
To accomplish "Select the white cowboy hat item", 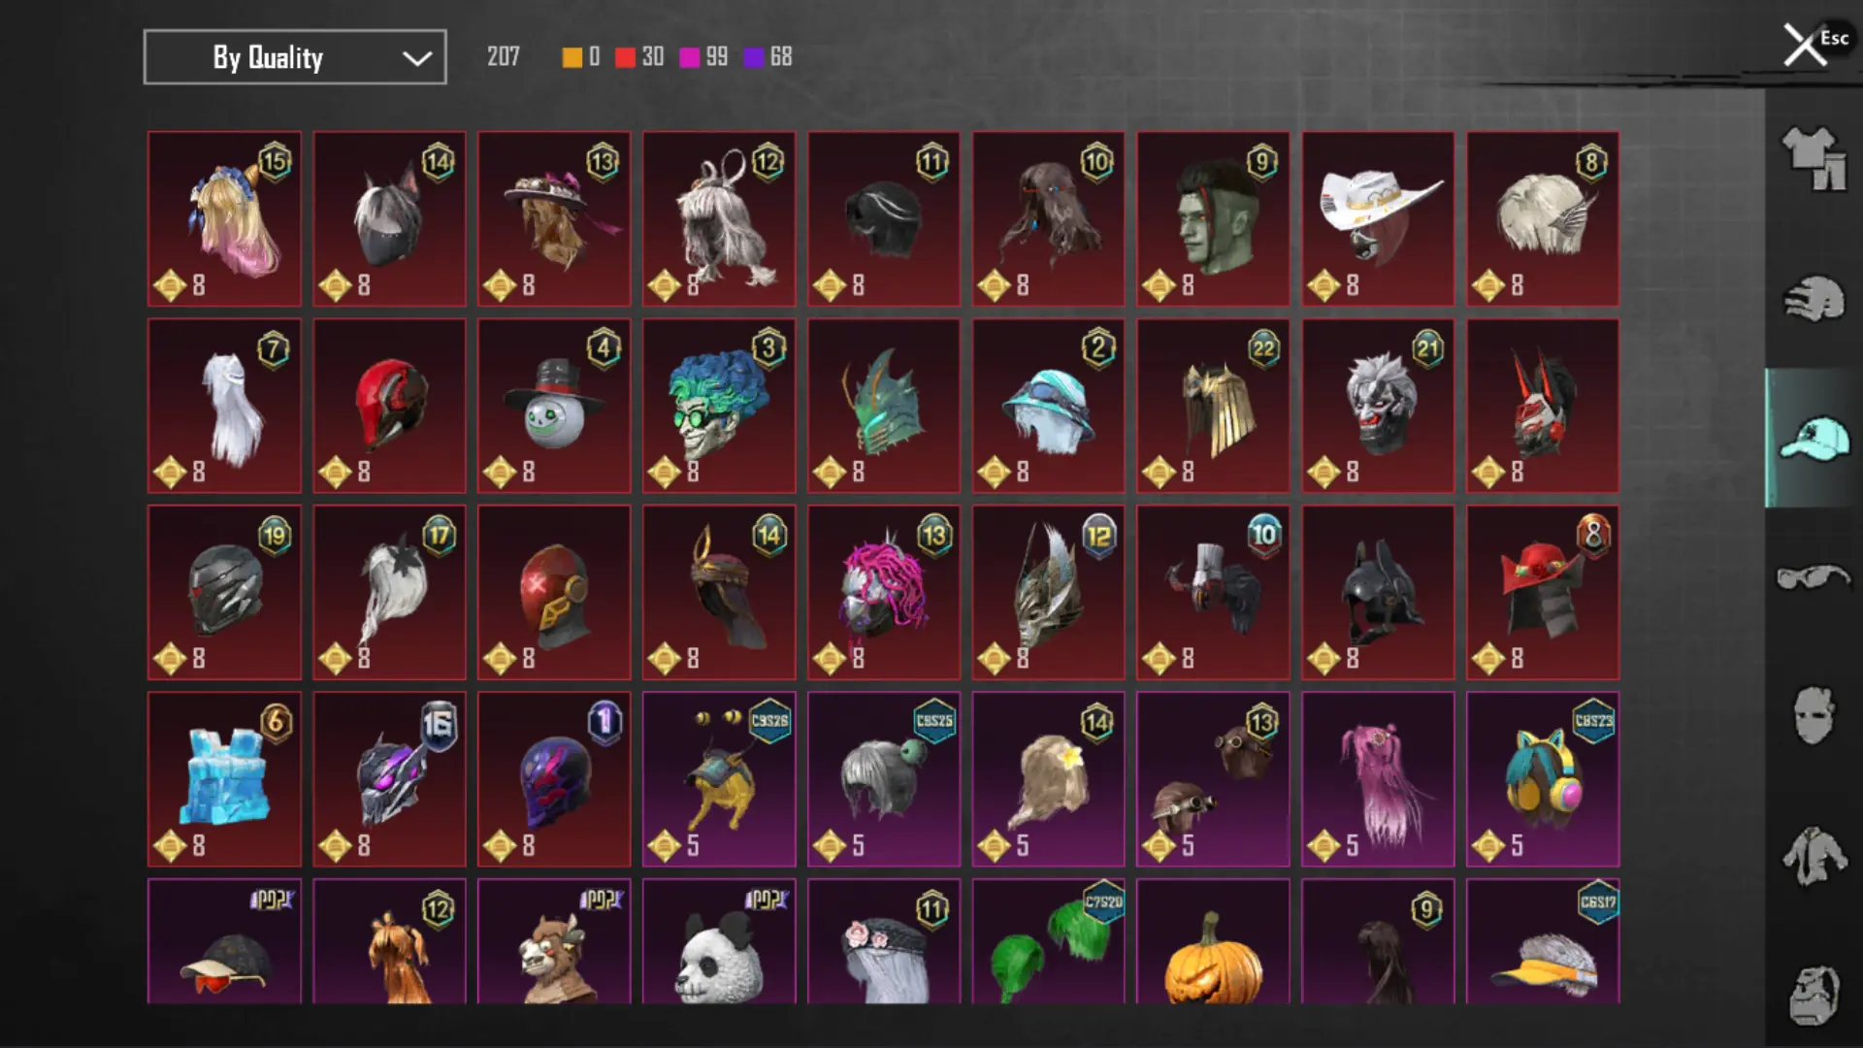I will pos(1378,219).
